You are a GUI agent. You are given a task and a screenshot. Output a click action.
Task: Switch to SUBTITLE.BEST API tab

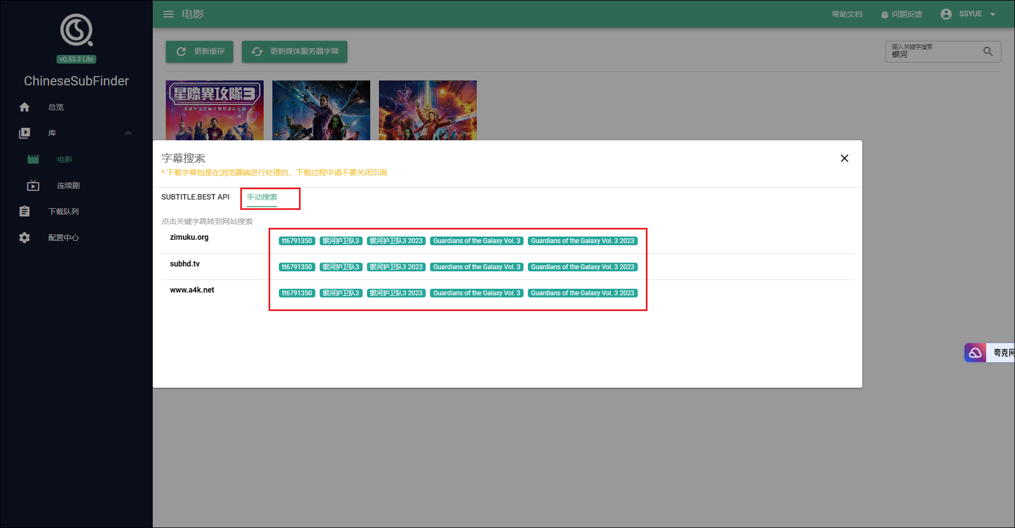click(x=195, y=197)
